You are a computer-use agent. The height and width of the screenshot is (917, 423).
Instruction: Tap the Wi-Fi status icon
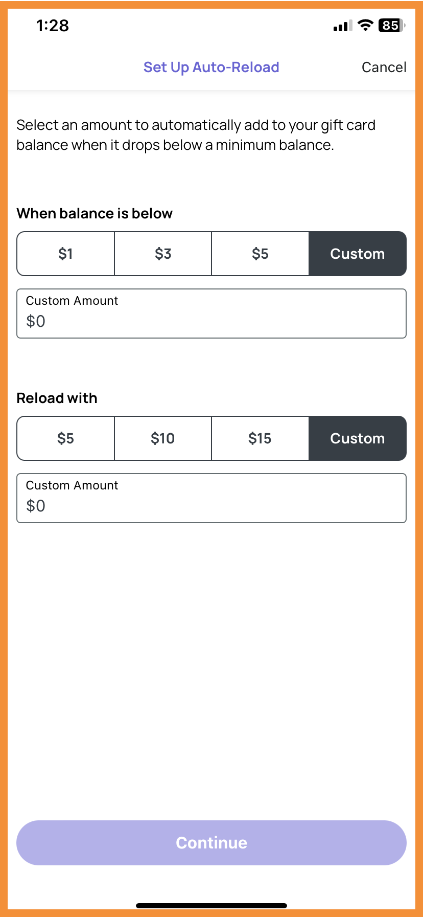click(x=365, y=25)
